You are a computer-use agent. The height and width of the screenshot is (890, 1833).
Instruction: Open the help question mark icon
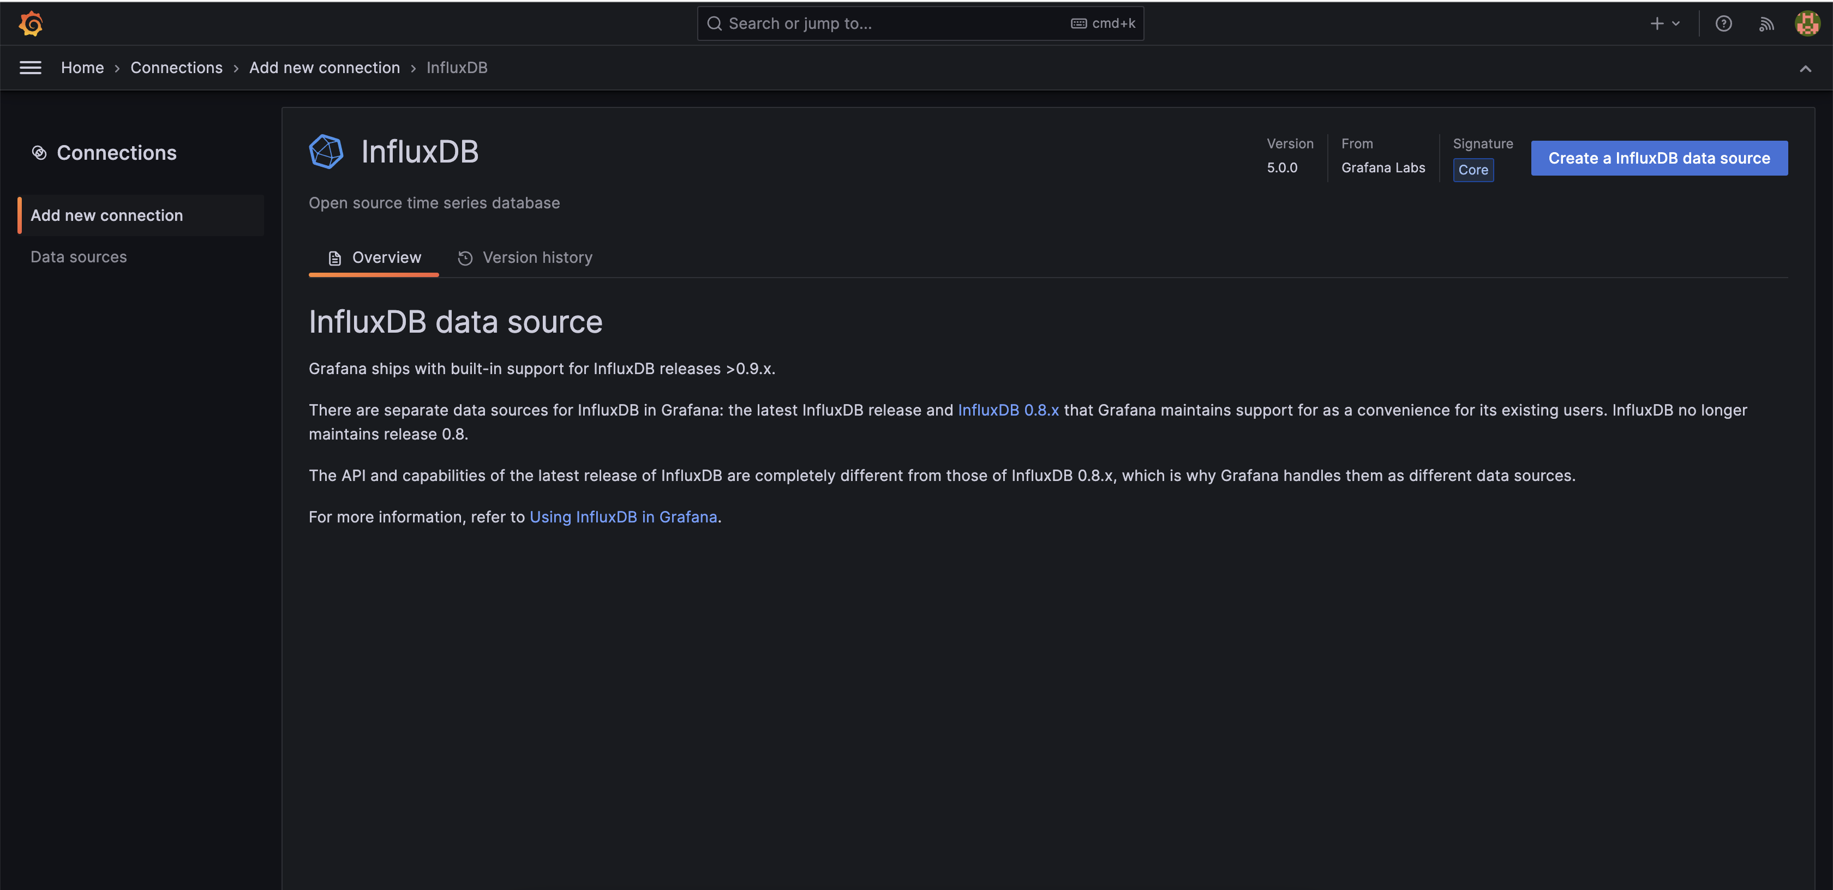[x=1723, y=23]
